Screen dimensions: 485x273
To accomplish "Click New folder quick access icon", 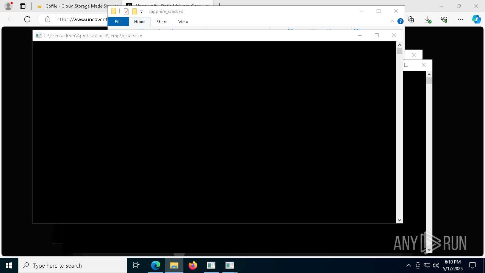I will pyautogui.click(x=134, y=11).
